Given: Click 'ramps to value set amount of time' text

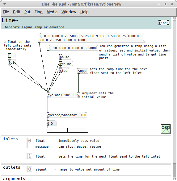Looking at the screenshot, I should click(x=89, y=169).
